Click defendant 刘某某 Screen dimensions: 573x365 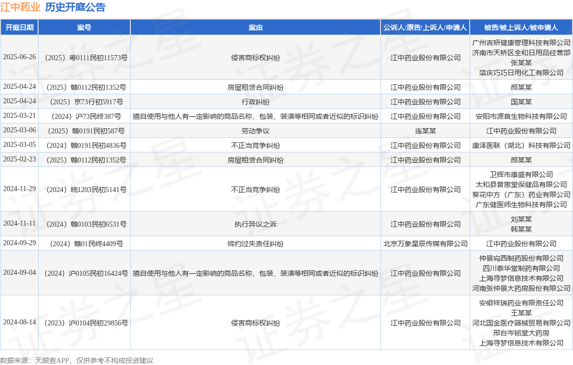coord(521,219)
